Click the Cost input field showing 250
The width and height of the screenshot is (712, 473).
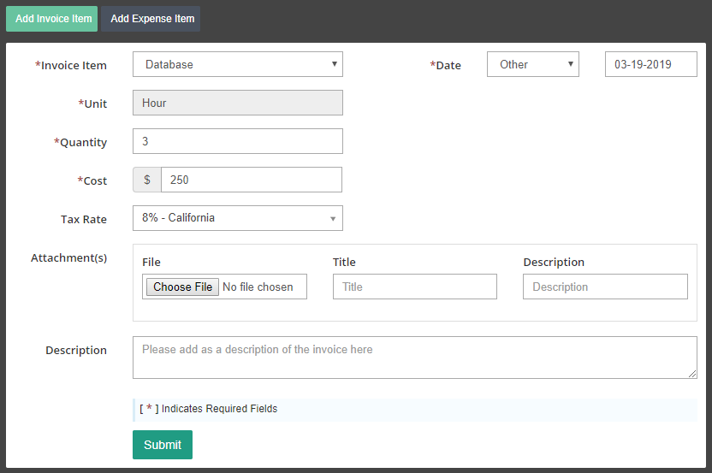tap(252, 180)
